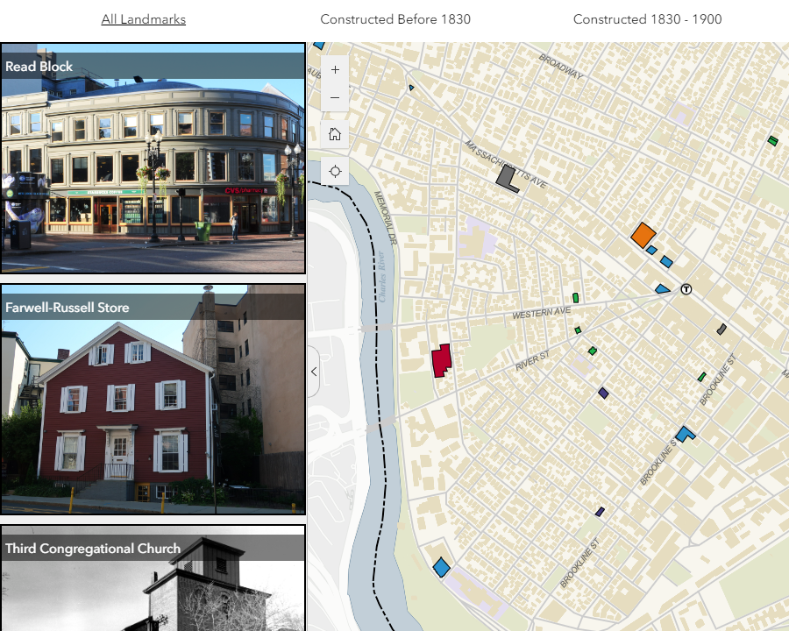Find my location on map
This screenshot has height=631, width=789.
tap(335, 171)
